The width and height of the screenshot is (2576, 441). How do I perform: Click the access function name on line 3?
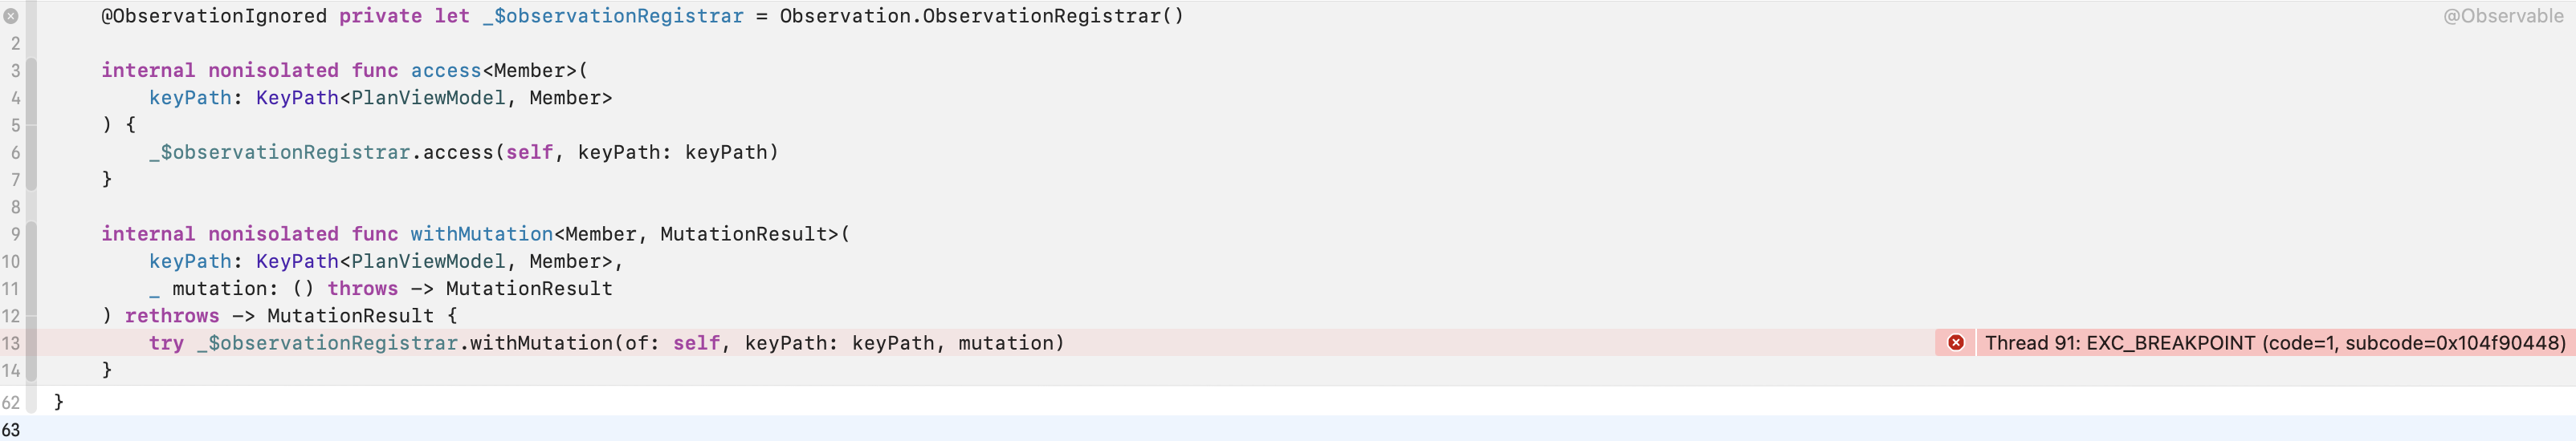[446, 70]
